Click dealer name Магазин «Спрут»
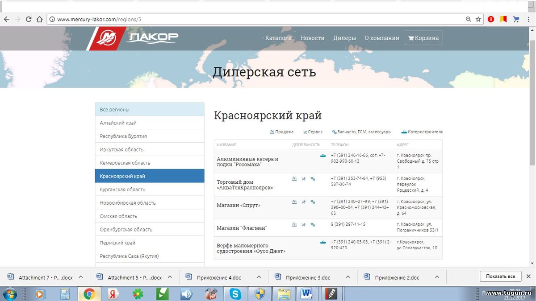Screen dimensions: 536x301 tap(239, 205)
